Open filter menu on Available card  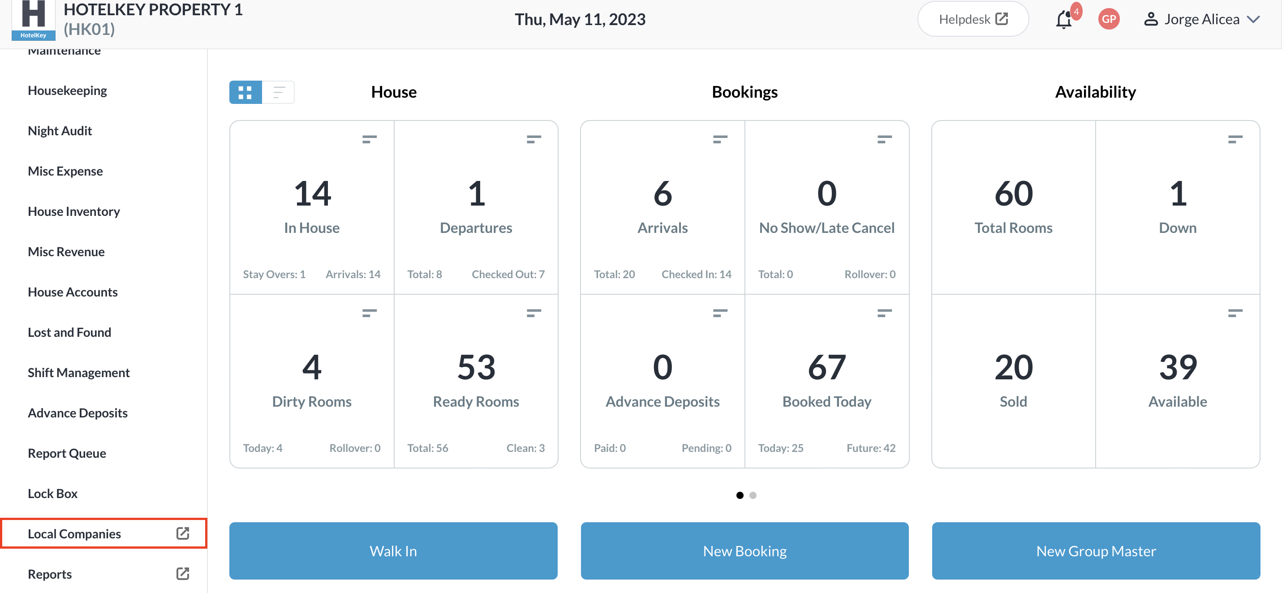coord(1235,313)
